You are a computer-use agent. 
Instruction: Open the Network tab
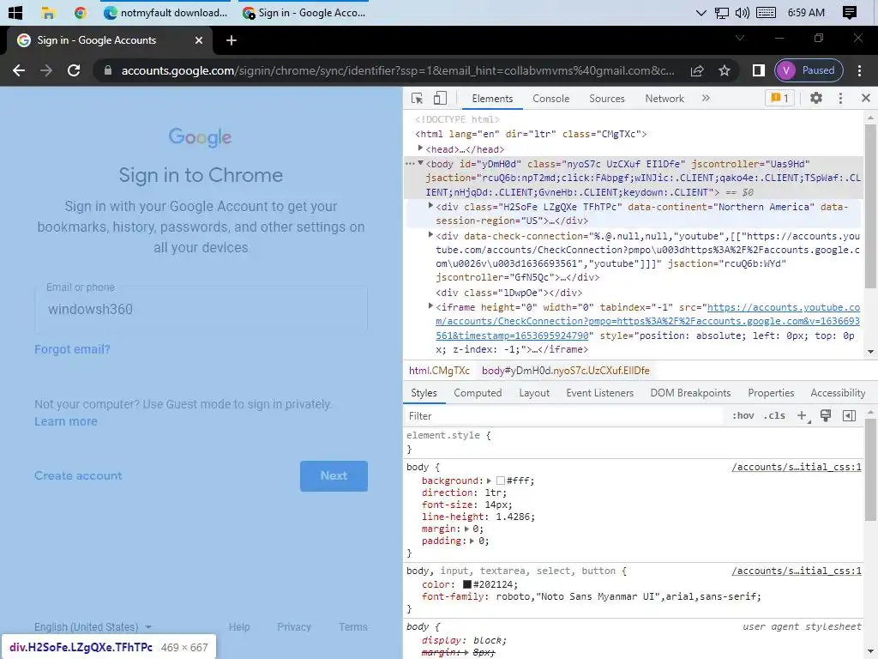pyautogui.click(x=665, y=99)
